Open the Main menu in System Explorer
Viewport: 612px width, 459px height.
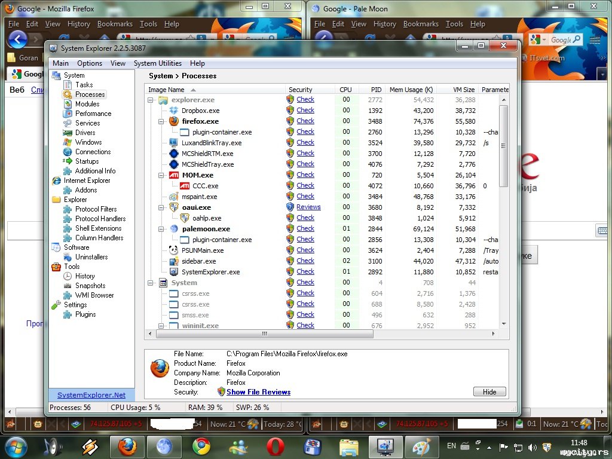pyautogui.click(x=60, y=63)
